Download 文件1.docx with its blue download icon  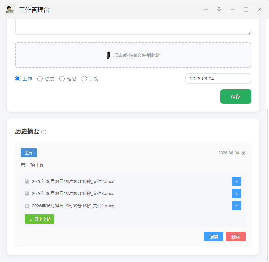coord(237,206)
